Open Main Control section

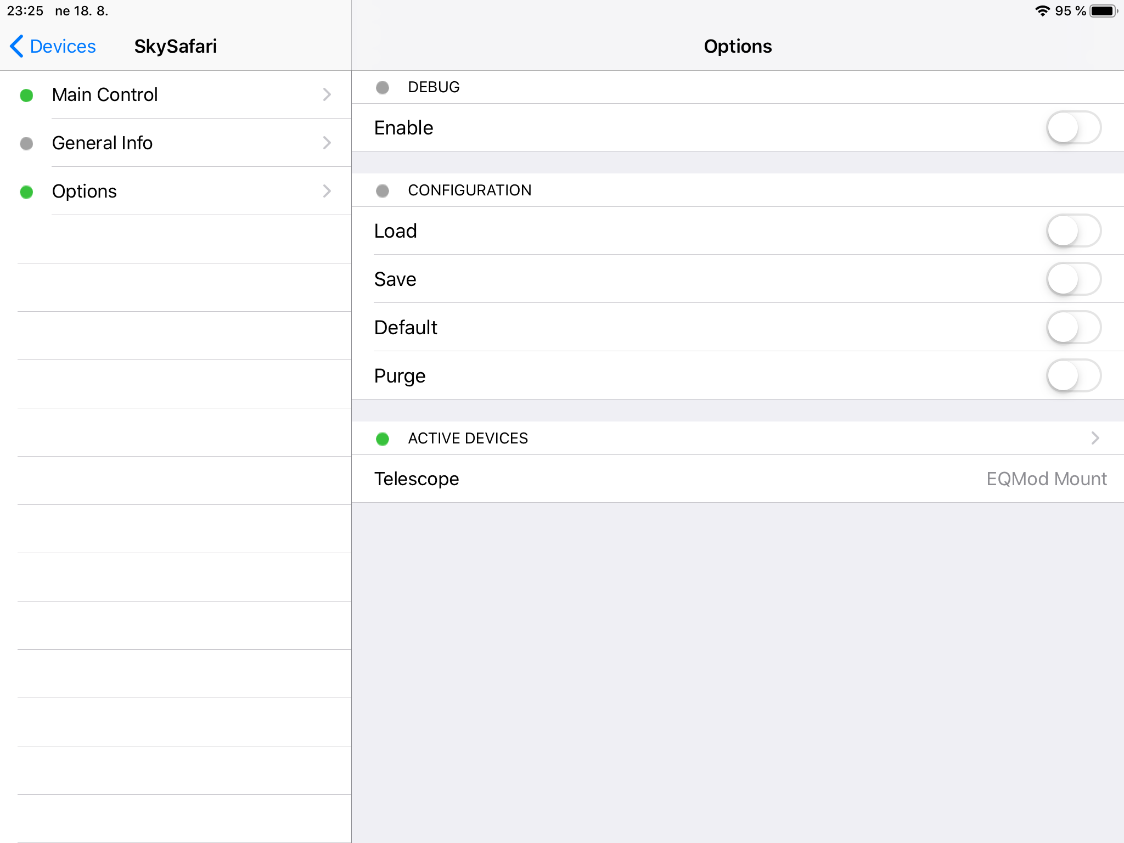tap(176, 94)
